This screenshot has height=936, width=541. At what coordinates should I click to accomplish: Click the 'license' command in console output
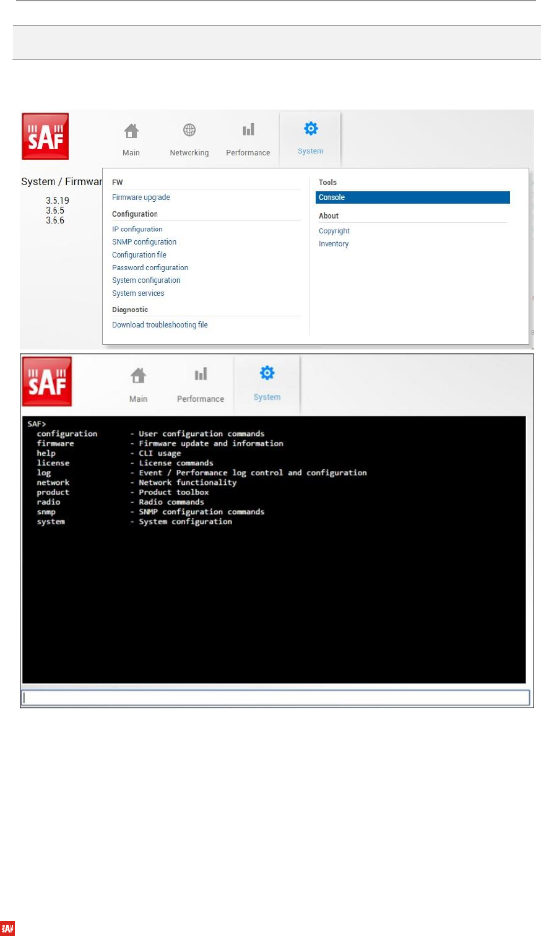point(53,463)
